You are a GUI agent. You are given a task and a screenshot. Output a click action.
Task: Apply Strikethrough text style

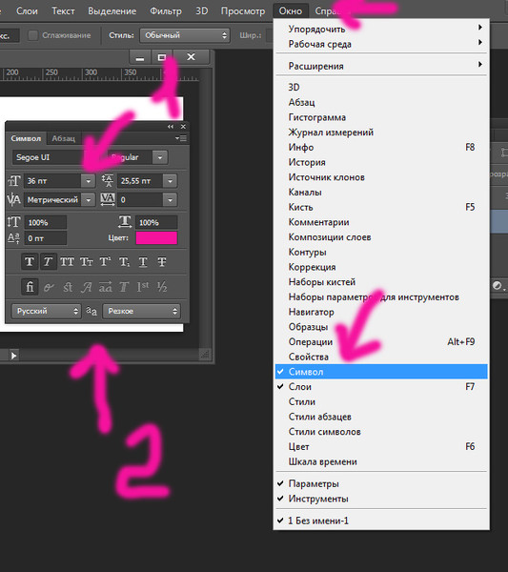(x=162, y=261)
